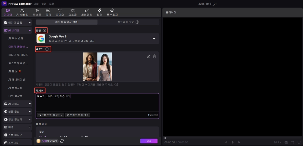This screenshot has width=303, height=146.
Task: Open the 오디오 audio tool
Action: pos(60,12)
